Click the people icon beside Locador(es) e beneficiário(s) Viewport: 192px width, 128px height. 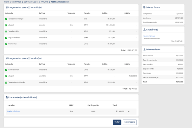tap(7, 97)
